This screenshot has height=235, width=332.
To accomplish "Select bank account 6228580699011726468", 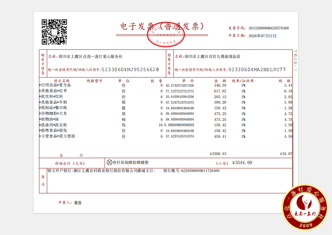I will click(200, 171).
